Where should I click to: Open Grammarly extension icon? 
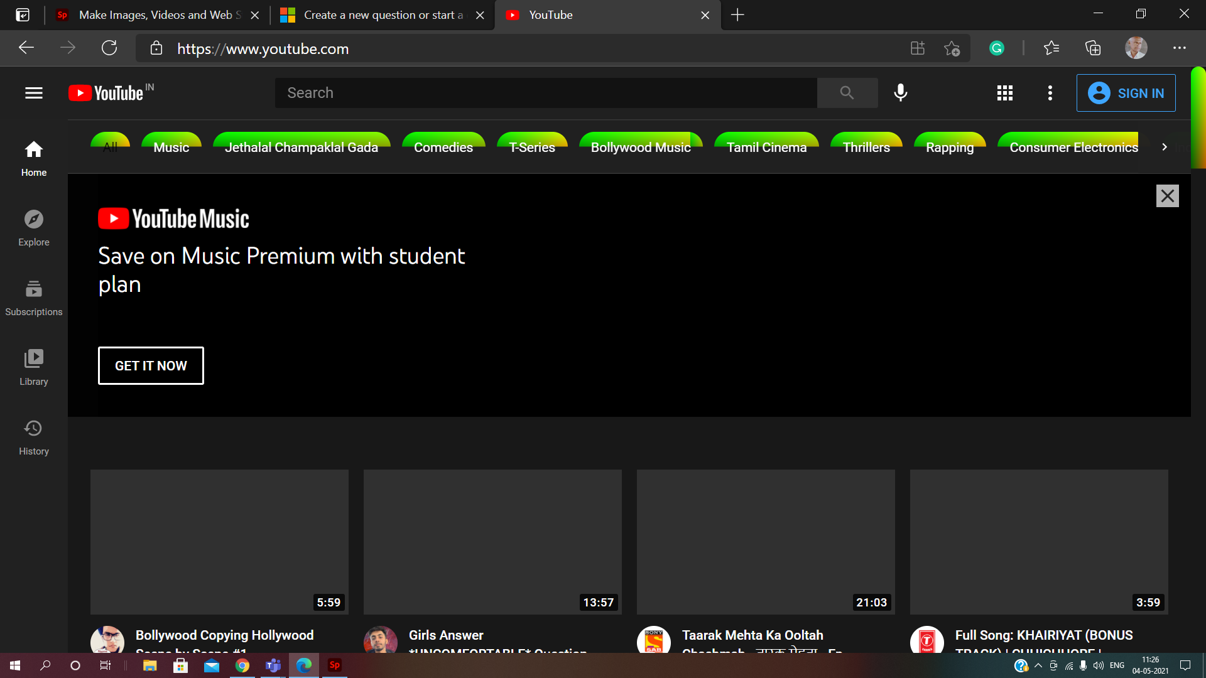click(x=996, y=48)
